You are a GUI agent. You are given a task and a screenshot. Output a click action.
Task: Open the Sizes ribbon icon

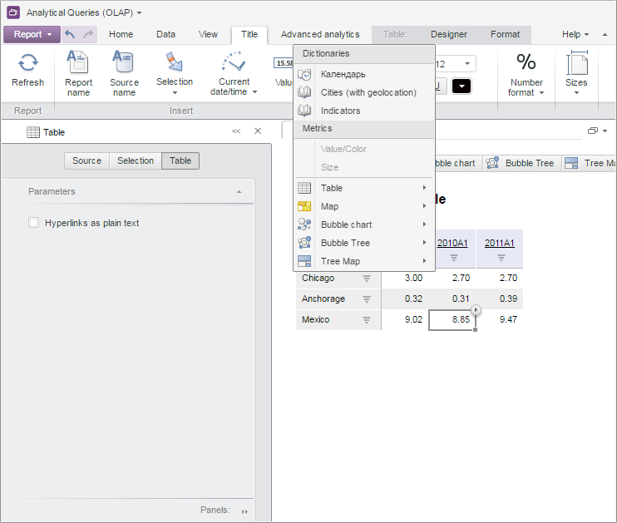click(x=576, y=65)
